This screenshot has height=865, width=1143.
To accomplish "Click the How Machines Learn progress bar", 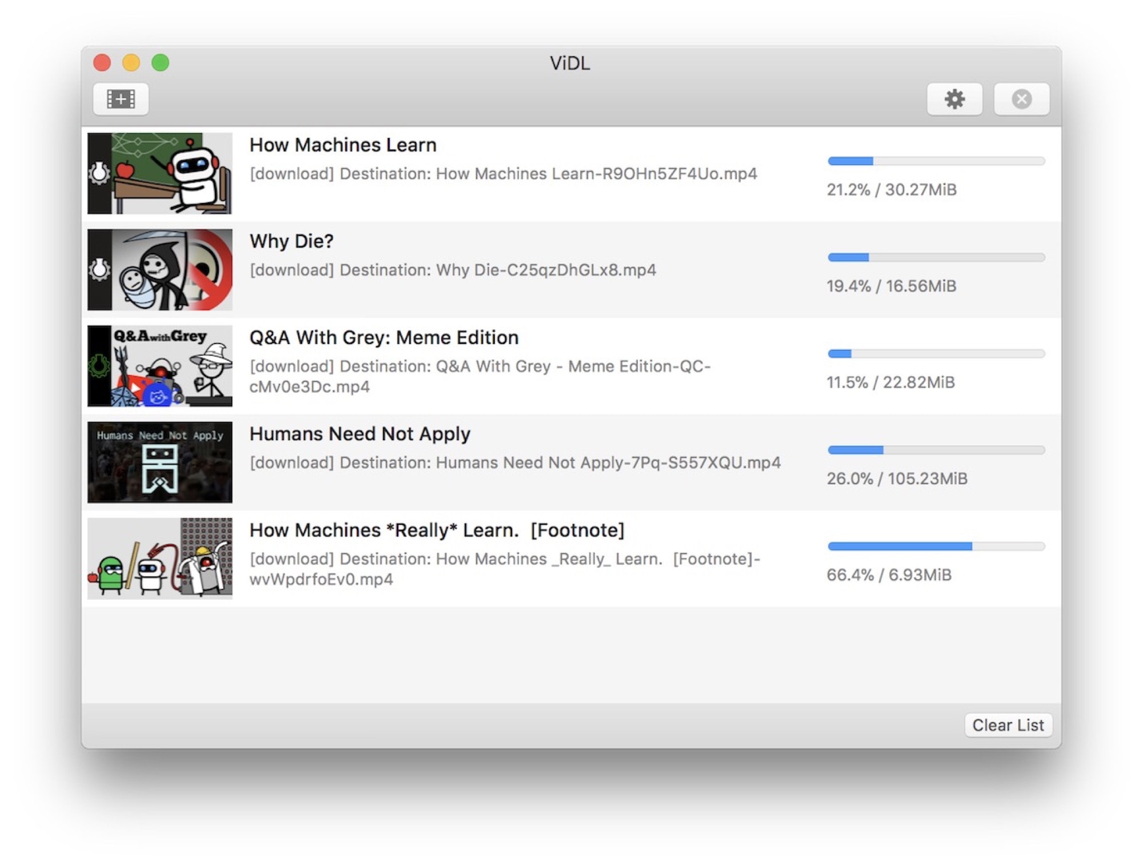I will click(934, 159).
